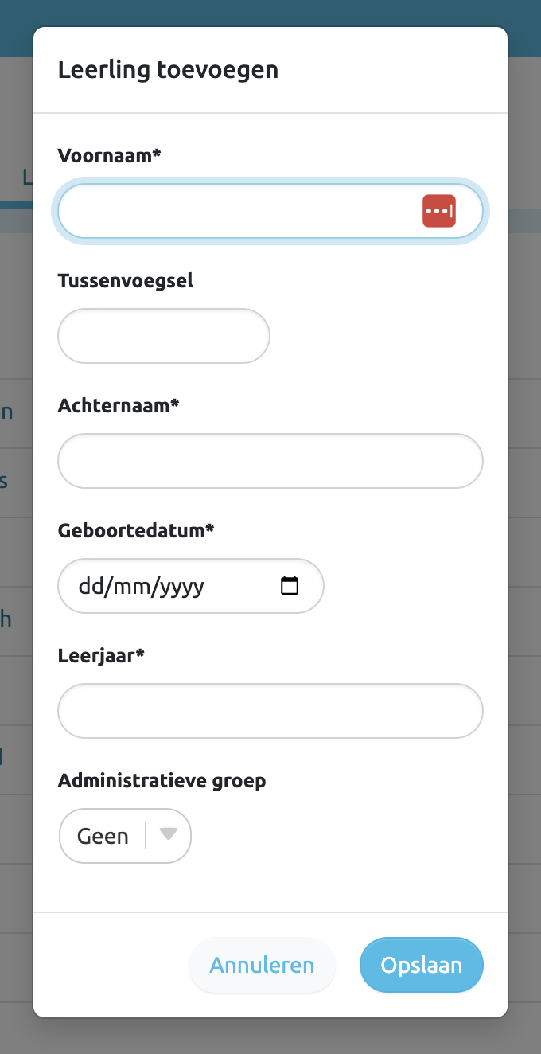This screenshot has width=541, height=1054.
Task: Click the Leerjaar input field
Action: [270, 710]
